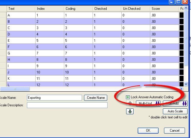Viewport: 191px width, 138px height.
Task: Select Text cell containing E
Action: point(21,41)
